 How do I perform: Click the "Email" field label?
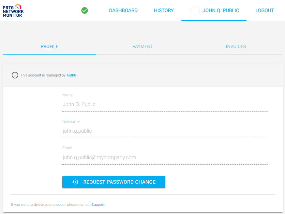[x=67, y=148]
